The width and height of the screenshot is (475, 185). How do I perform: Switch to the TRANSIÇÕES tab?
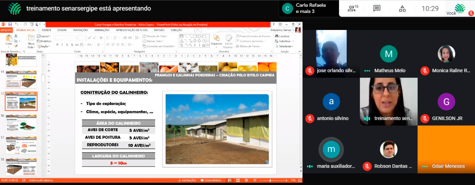(x=80, y=30)
